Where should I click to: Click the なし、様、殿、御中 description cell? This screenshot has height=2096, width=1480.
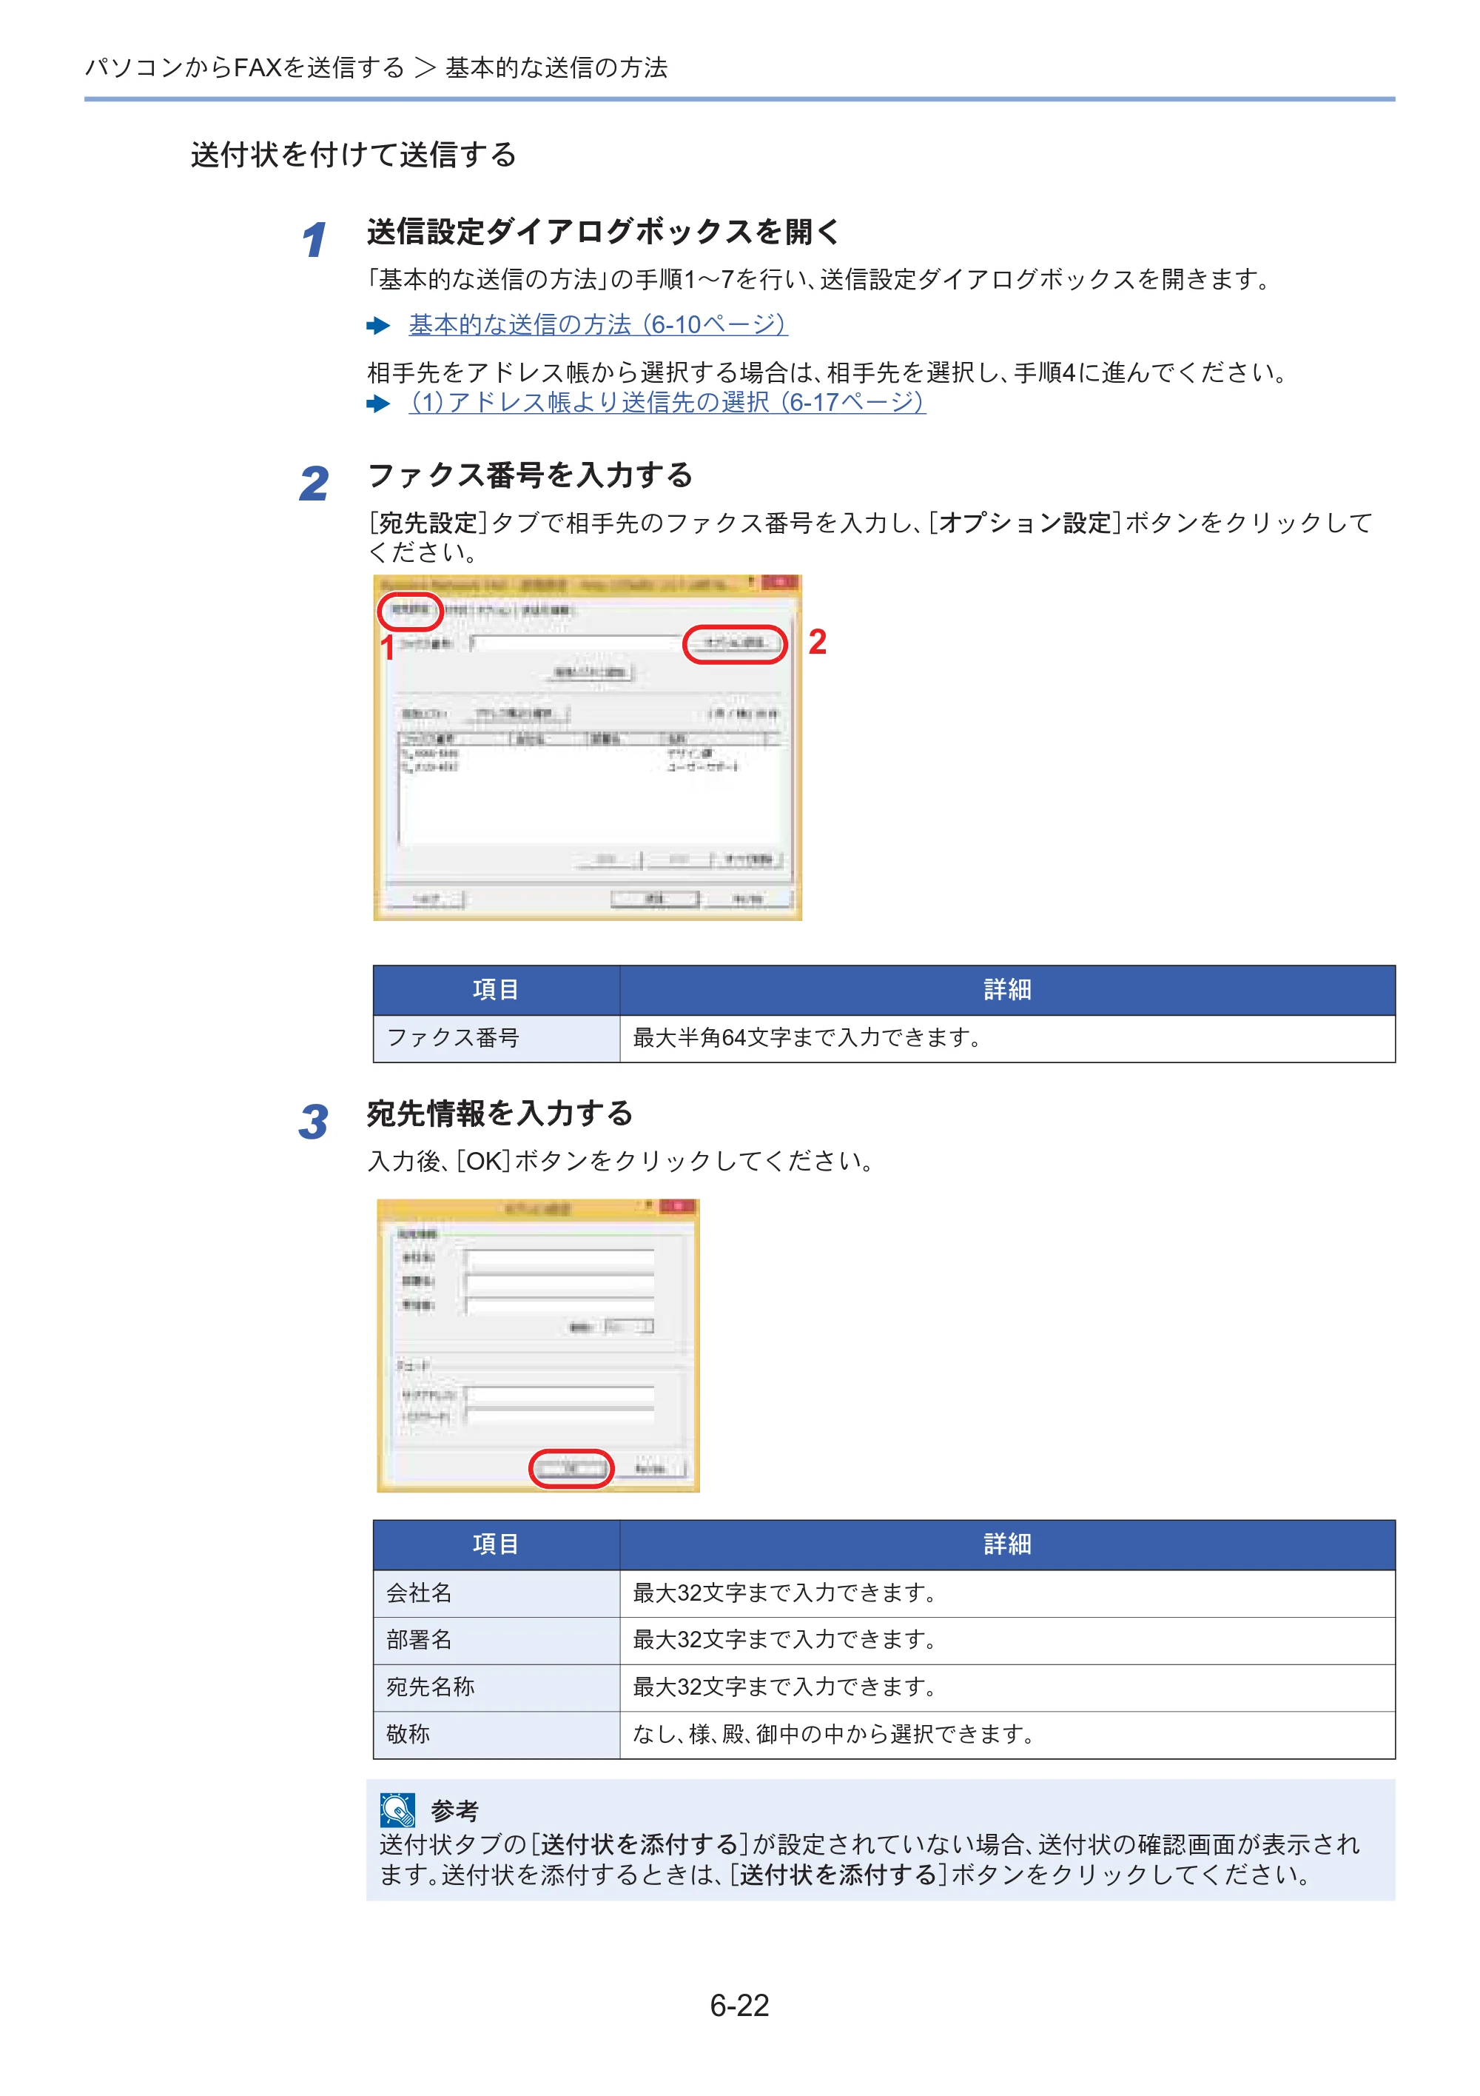pyautogui.click(x=1007, y=1735)
